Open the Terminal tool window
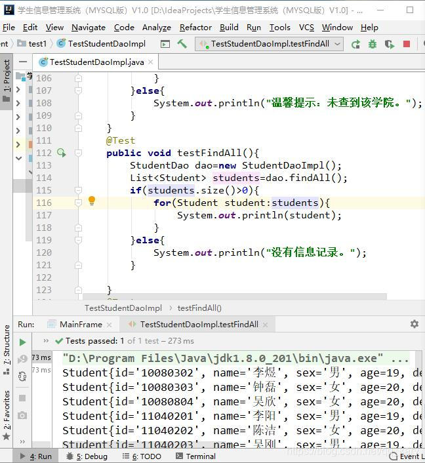The height and width of the screenshot is (463, 425). pyautogui.click(x=195, y=456)
